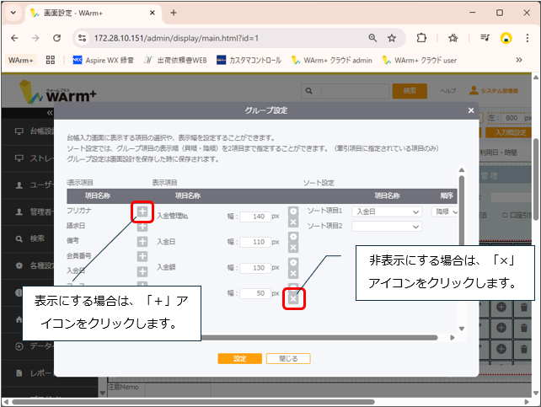Add 請求日 with its plus icon
The width and height of the screenshot is (541, 407).
[x=142, y=226]
